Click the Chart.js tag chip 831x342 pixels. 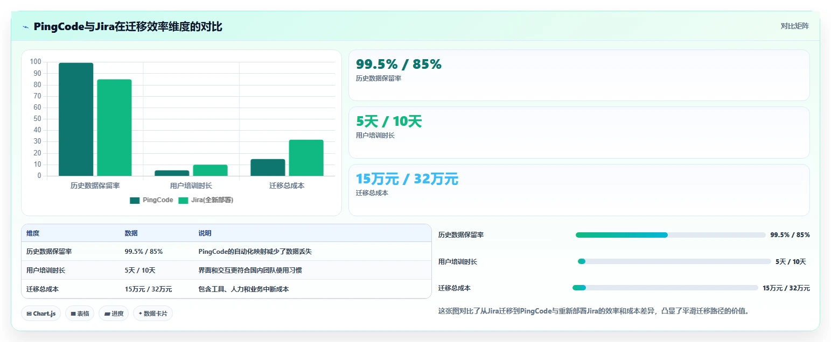41,313
